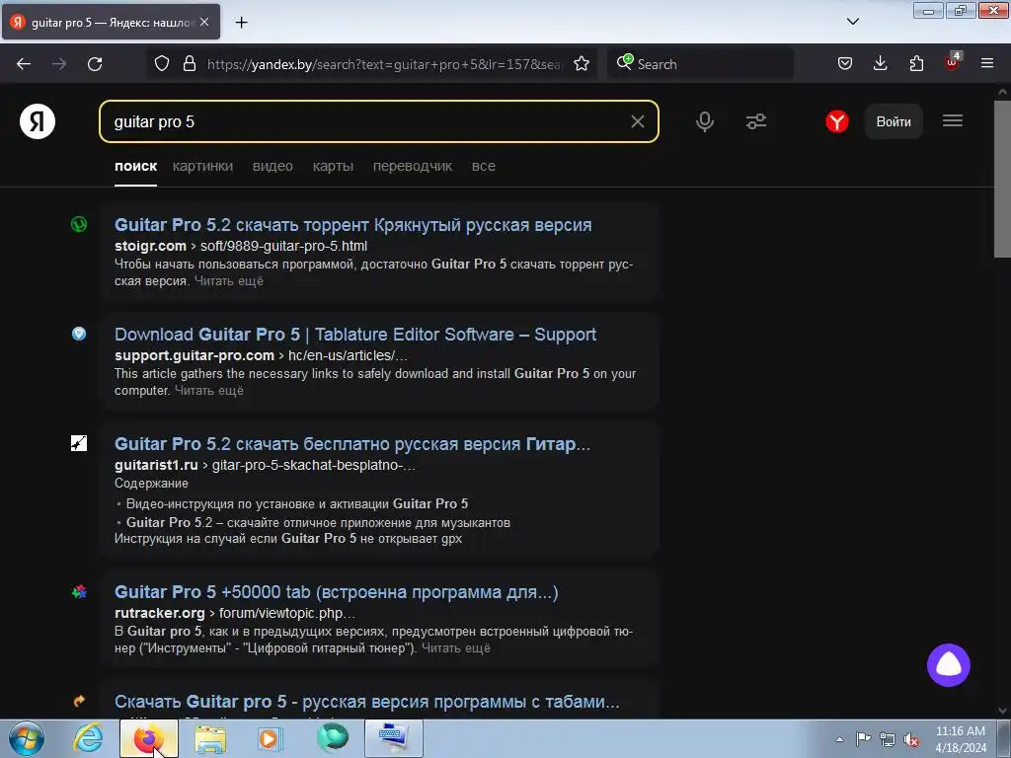The height and width of the screenshot is (758, 1011).
Task: Show the все services tab
Action: [484, 166]
